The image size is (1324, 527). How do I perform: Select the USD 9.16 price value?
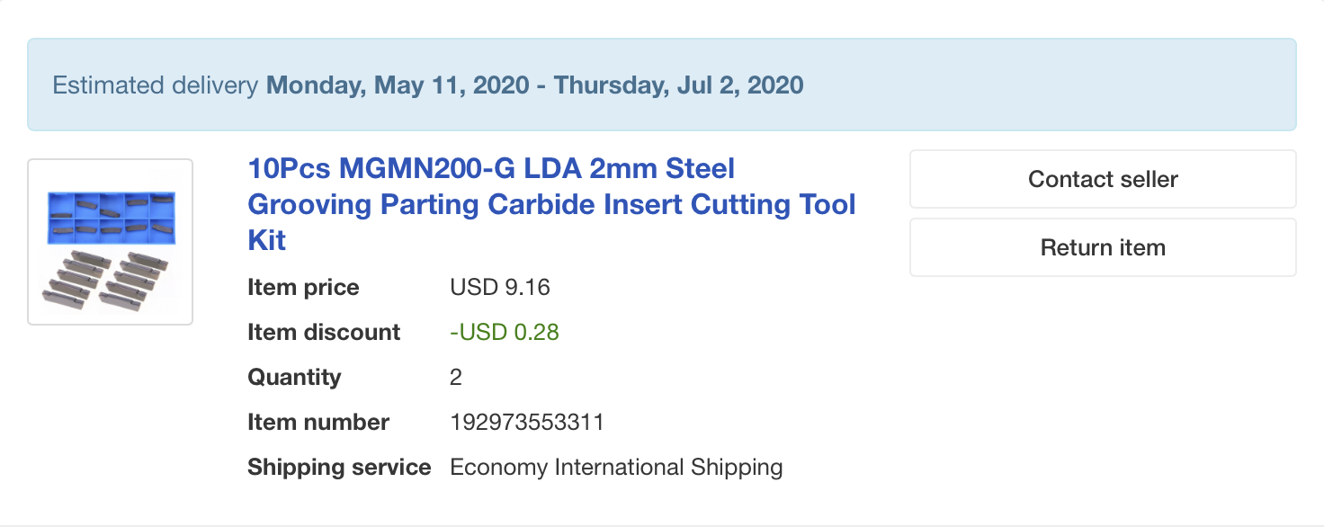point(500,288)
